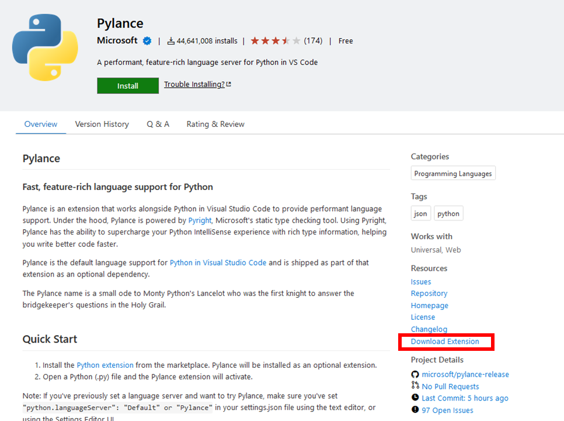Follow the Python extension link in Quick Start
This screenshot has height=421, width=564.
tap(105, 365)
